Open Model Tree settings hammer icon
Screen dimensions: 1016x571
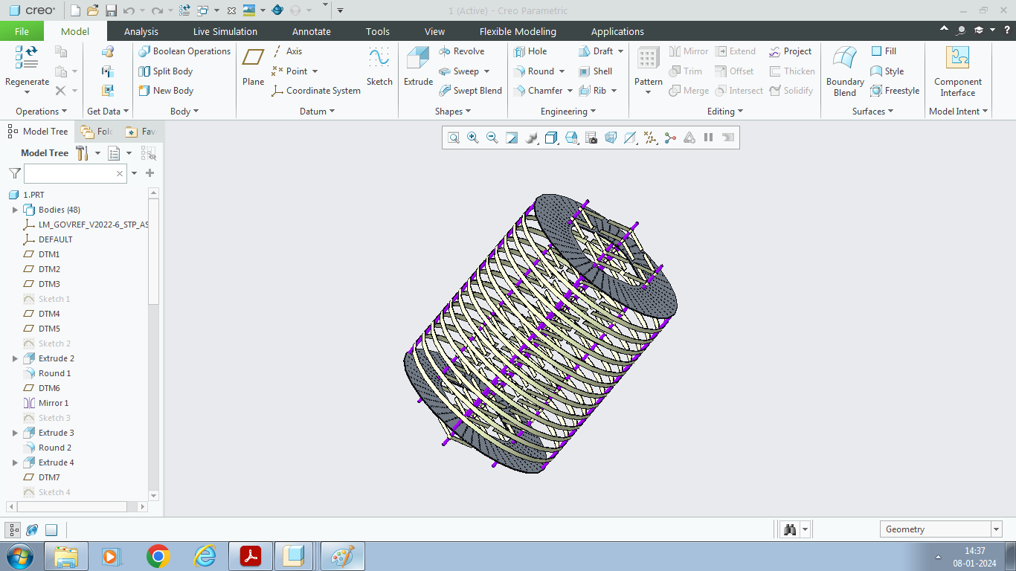(x=82, y=153)
